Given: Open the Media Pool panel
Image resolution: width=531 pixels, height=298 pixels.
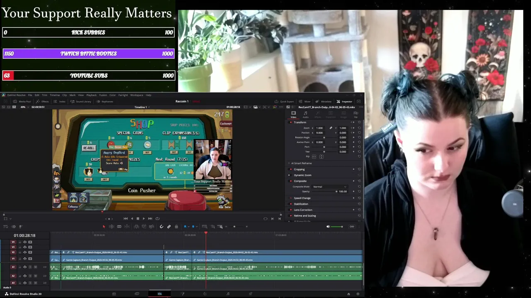Looking at the screenshot, I should coord(22,101).
